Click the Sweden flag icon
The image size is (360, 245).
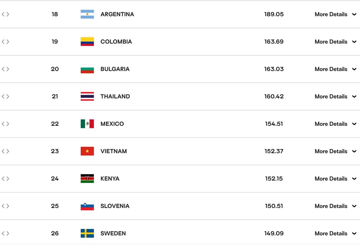tap(87, 233)
